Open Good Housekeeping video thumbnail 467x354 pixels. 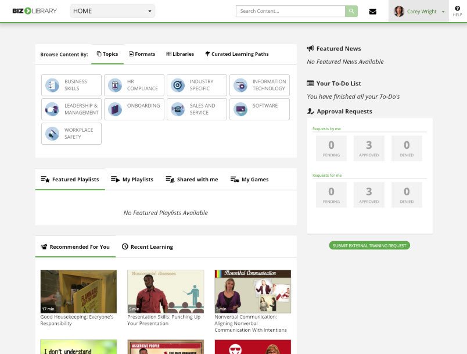pos(78,291)
